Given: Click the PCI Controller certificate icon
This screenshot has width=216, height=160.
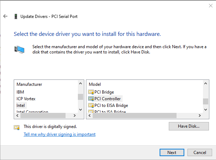Looking at the screenshot, I should pos(91,99).
